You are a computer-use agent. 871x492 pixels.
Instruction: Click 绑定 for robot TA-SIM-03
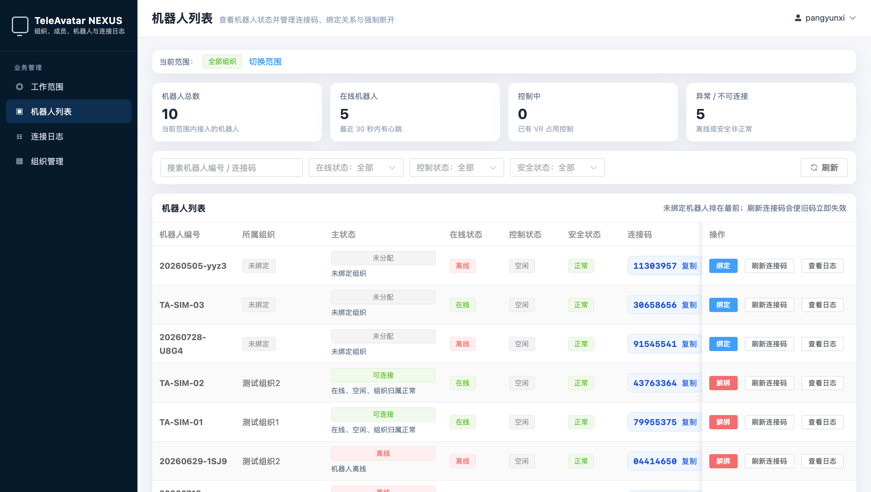coord(723,305)
